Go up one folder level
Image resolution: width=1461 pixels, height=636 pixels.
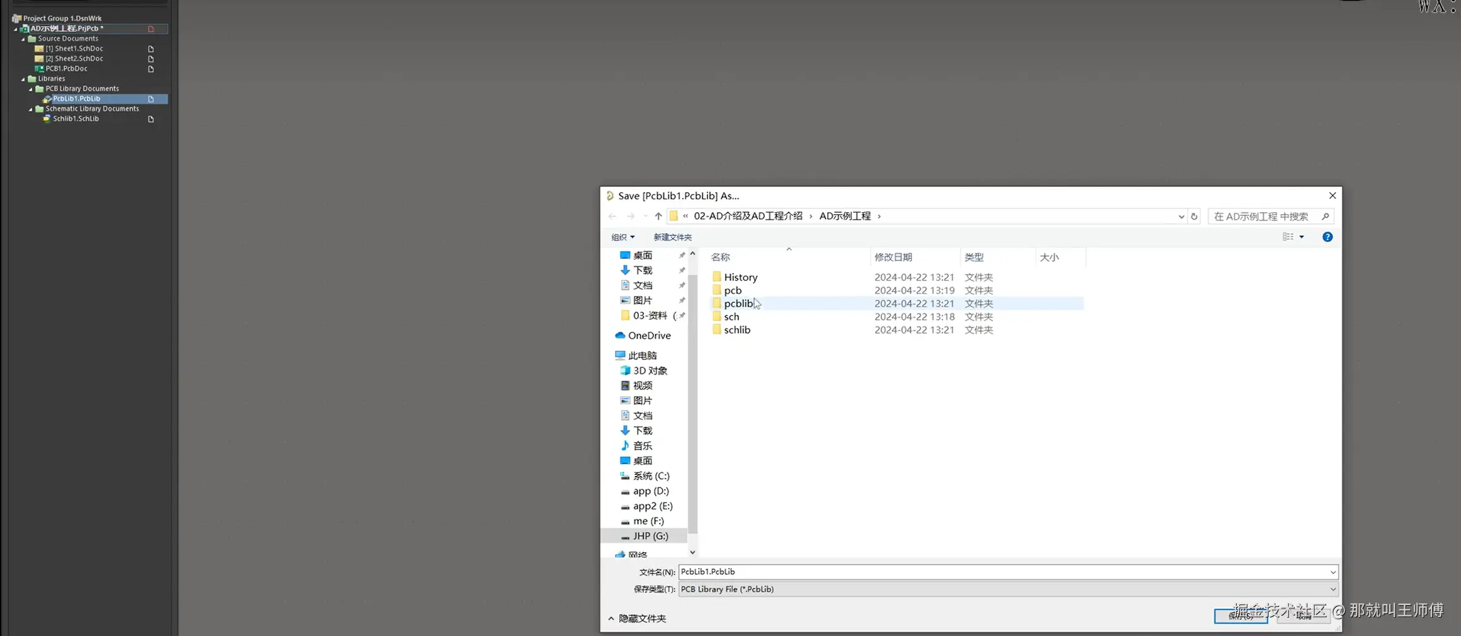coord(658,216)
